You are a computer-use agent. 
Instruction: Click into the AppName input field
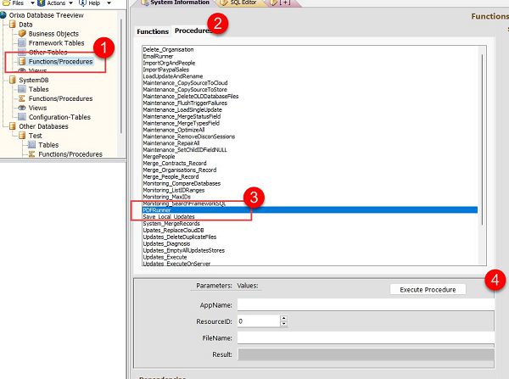pyautogui.click(x=365, y=304)
